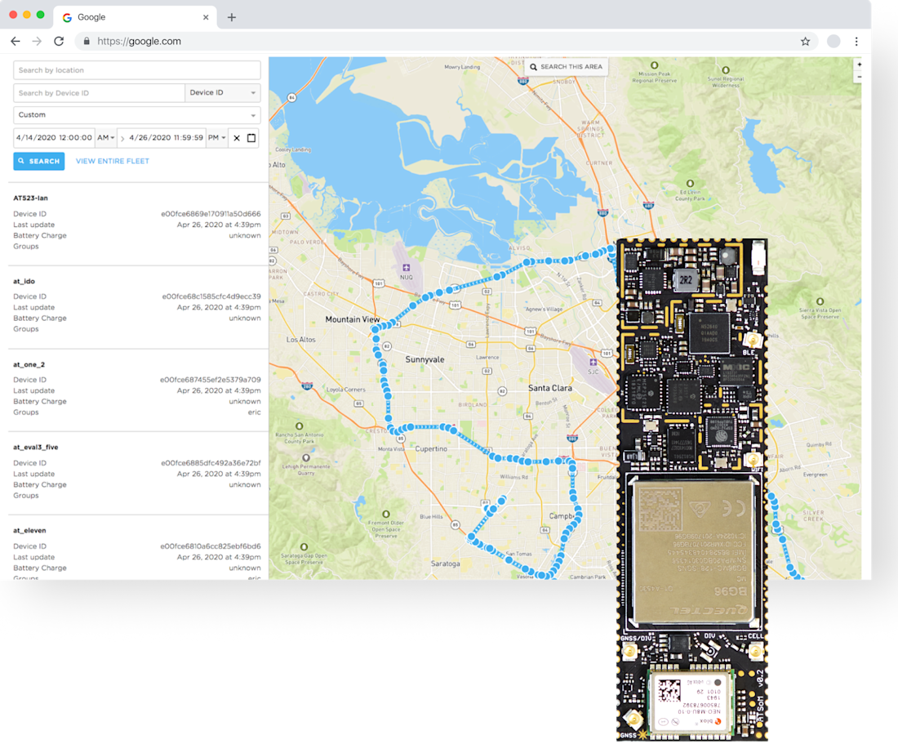Zoom in the map with plus
The width and height of the screenshot is (898, 753).
pyautogui.click(x=859, y=65)
